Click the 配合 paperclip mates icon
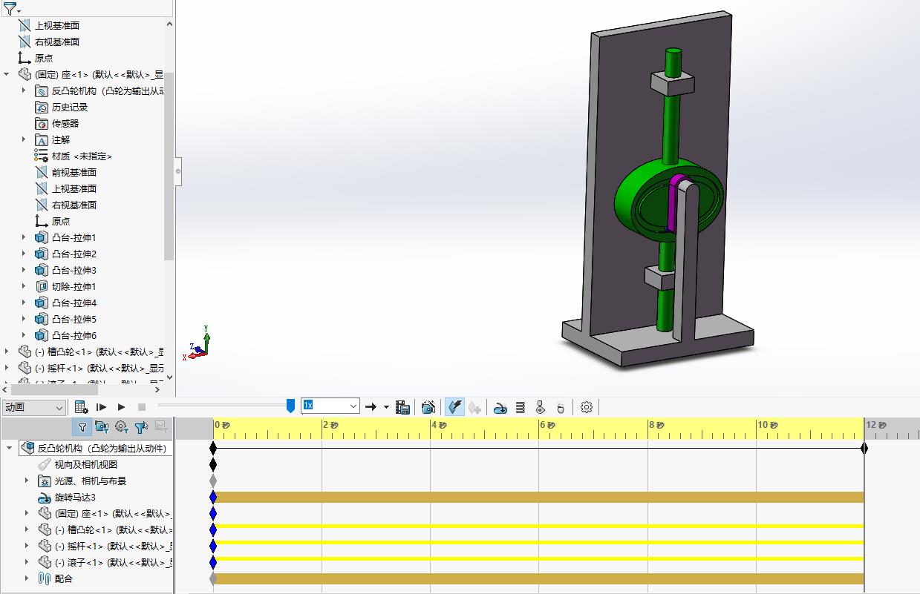This screenshot has height=594, width=920. click(44, 578)
